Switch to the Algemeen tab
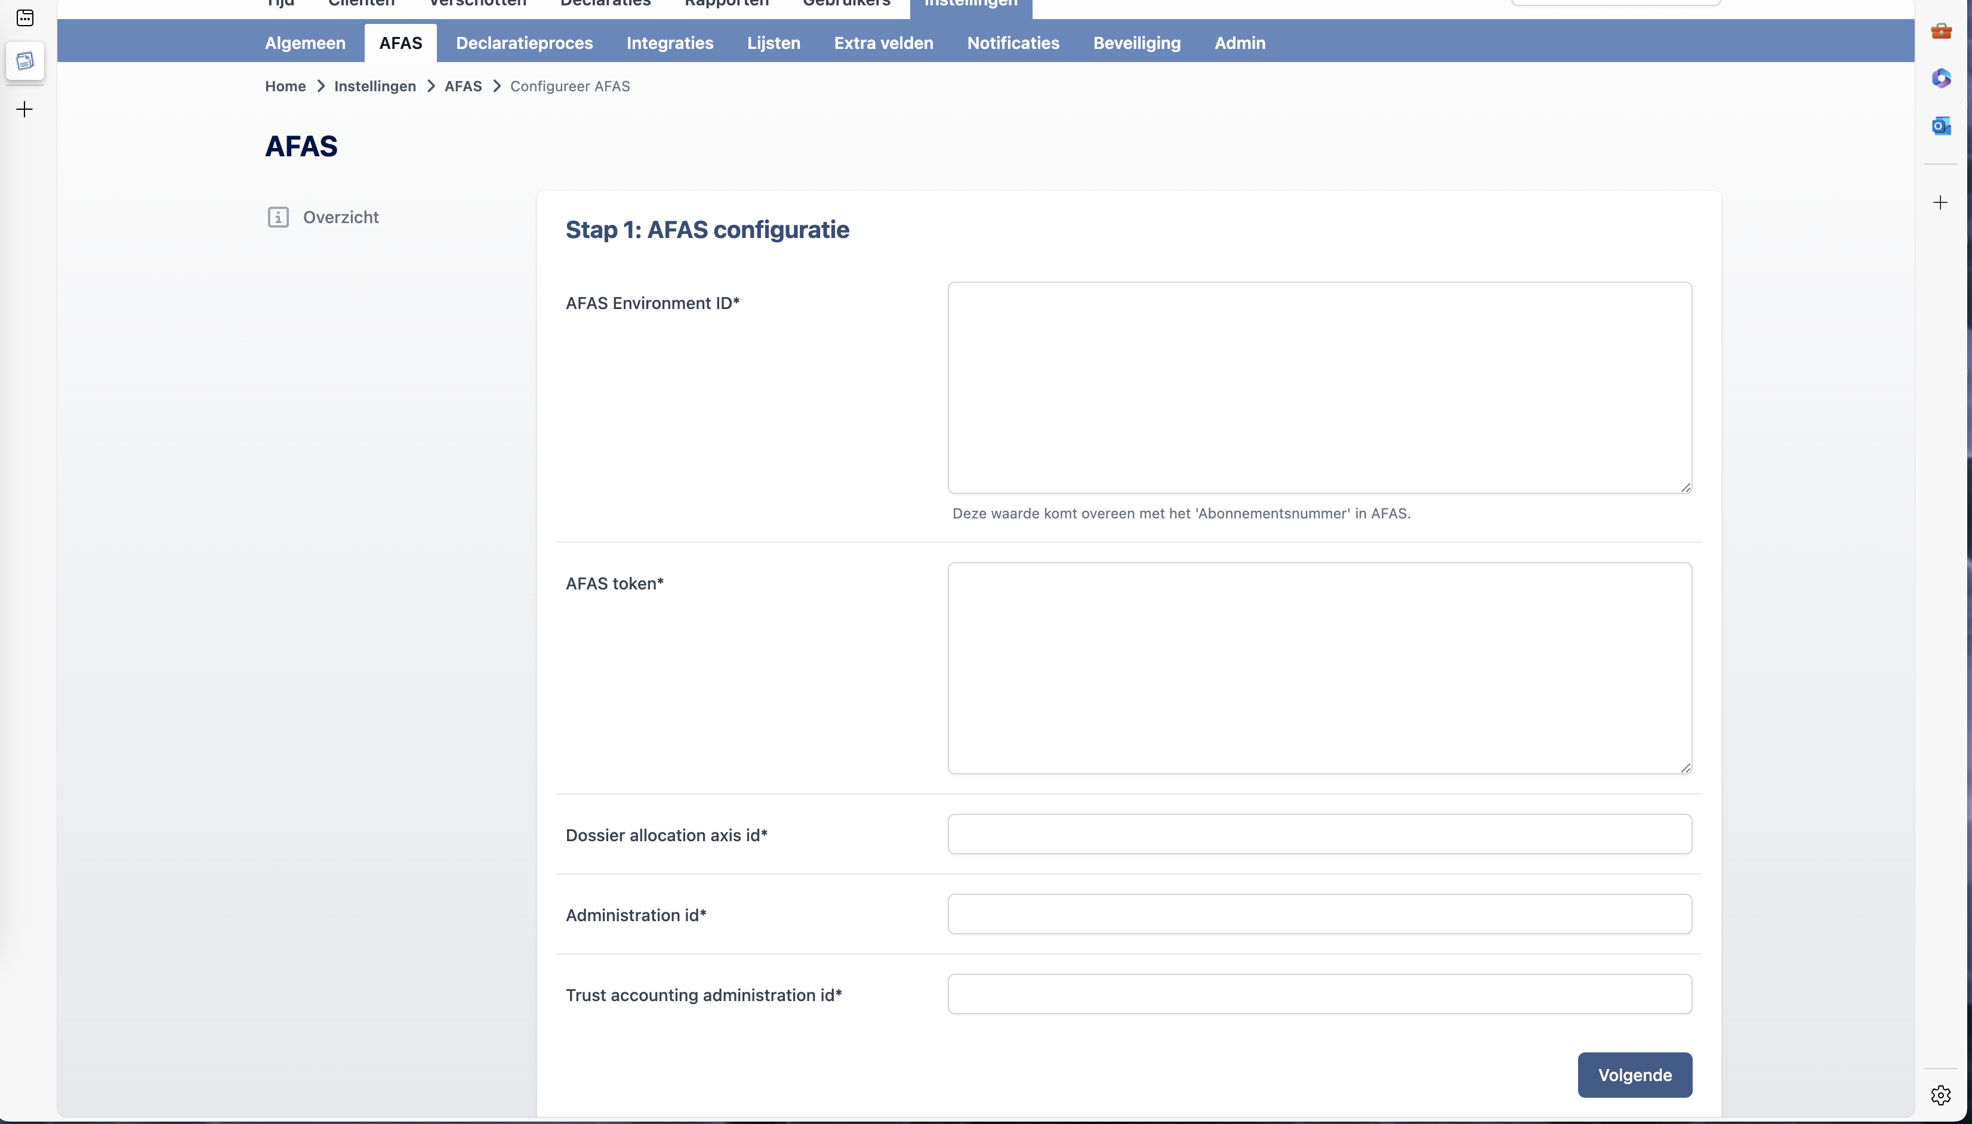The image size is (1972, 1124). pyautogui.click(x=305, y=43)
